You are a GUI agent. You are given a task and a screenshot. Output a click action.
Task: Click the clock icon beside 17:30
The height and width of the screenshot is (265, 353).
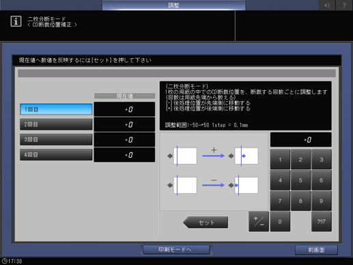pyautogui.click(x=5, y=261)
